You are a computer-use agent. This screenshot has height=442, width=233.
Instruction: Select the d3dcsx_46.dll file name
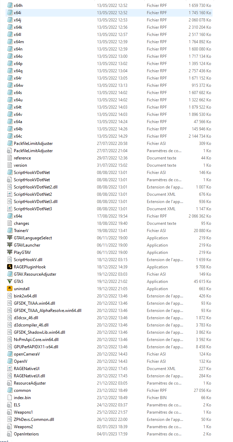point(26,317)
